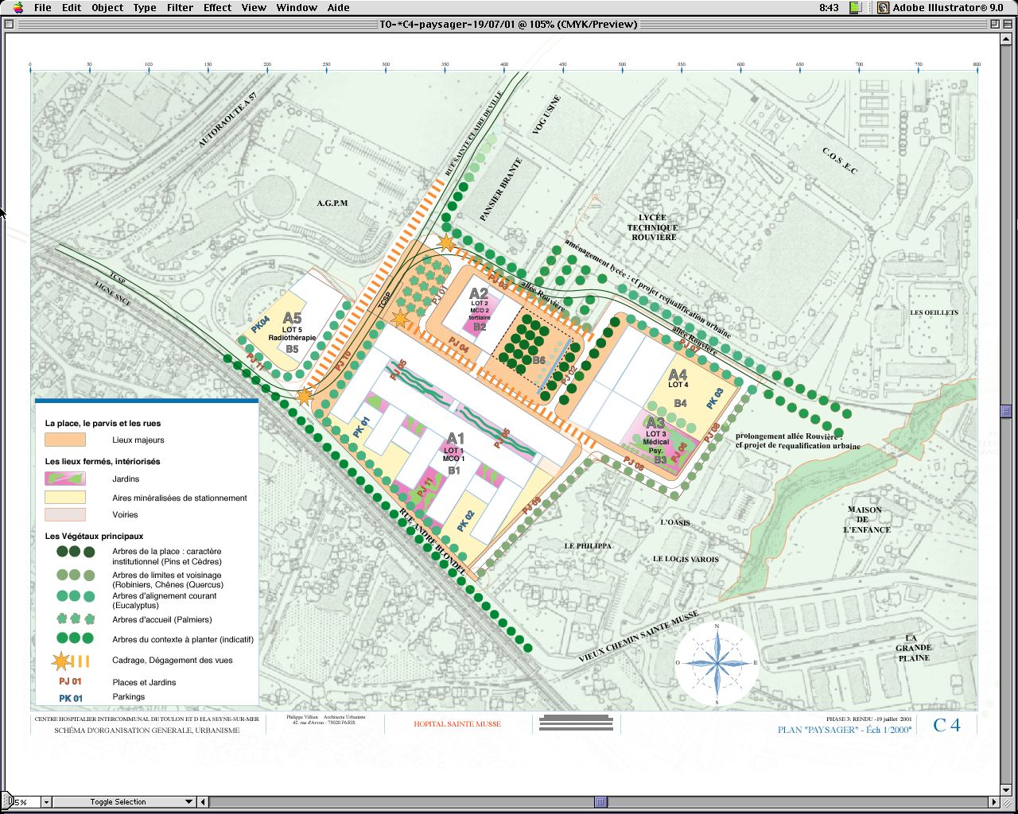Click the menu bar clock showing 8:43

[829, 8]
